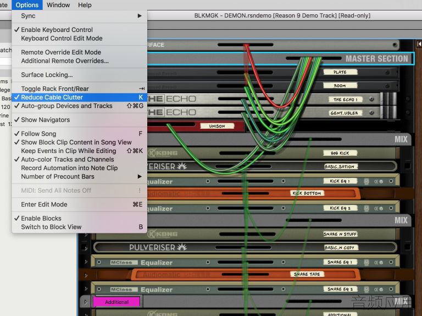Toggle Keep Events in Clip While Editing
Image resolution: width=422 pixels, height=316 pixels.
(x=80, y=151)
